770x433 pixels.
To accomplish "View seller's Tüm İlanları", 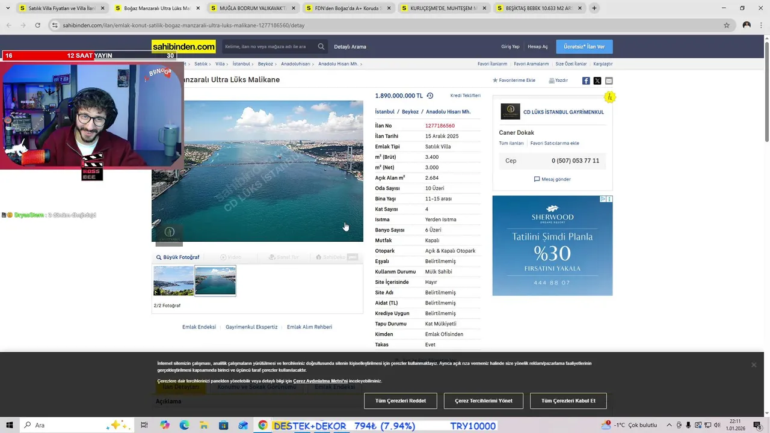I will (x=511, y=143).
